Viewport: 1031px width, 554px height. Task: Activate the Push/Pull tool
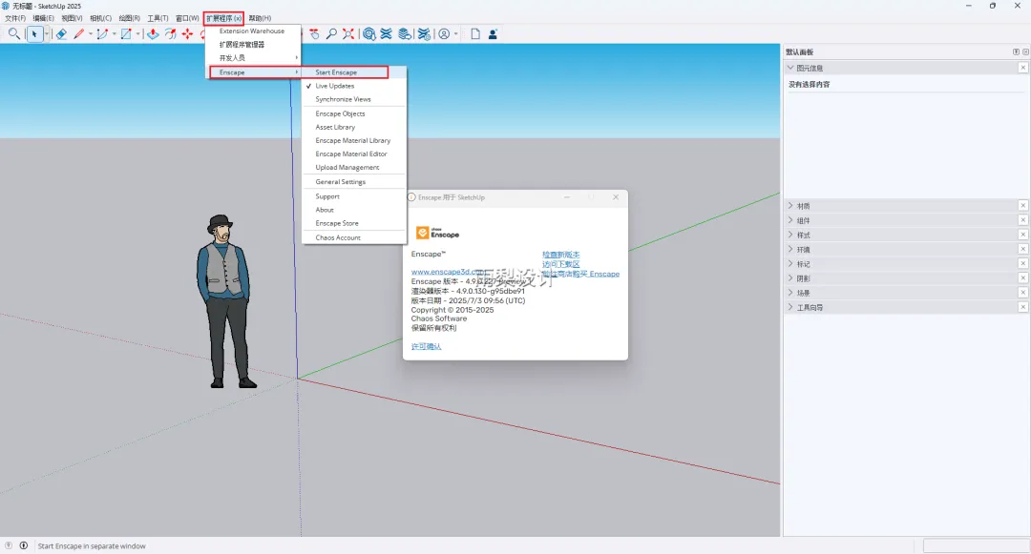point(153,33)
